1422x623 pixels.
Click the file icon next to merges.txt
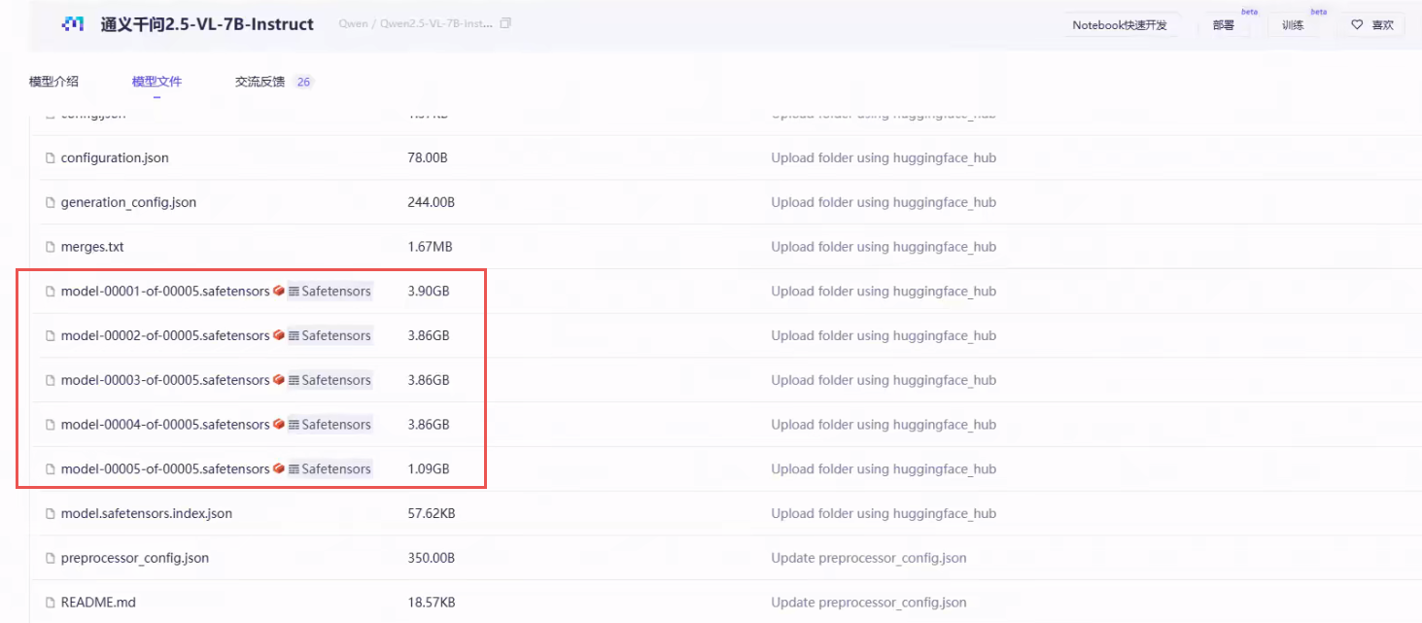[x=51, y=247]
